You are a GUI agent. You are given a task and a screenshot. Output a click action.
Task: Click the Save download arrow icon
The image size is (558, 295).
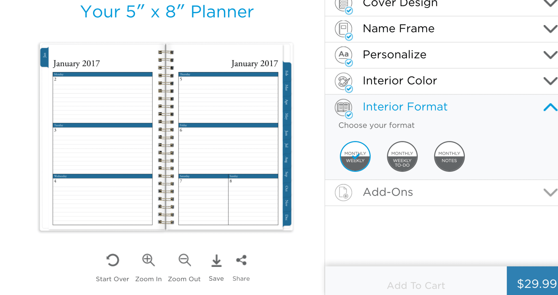coord(216,260)
